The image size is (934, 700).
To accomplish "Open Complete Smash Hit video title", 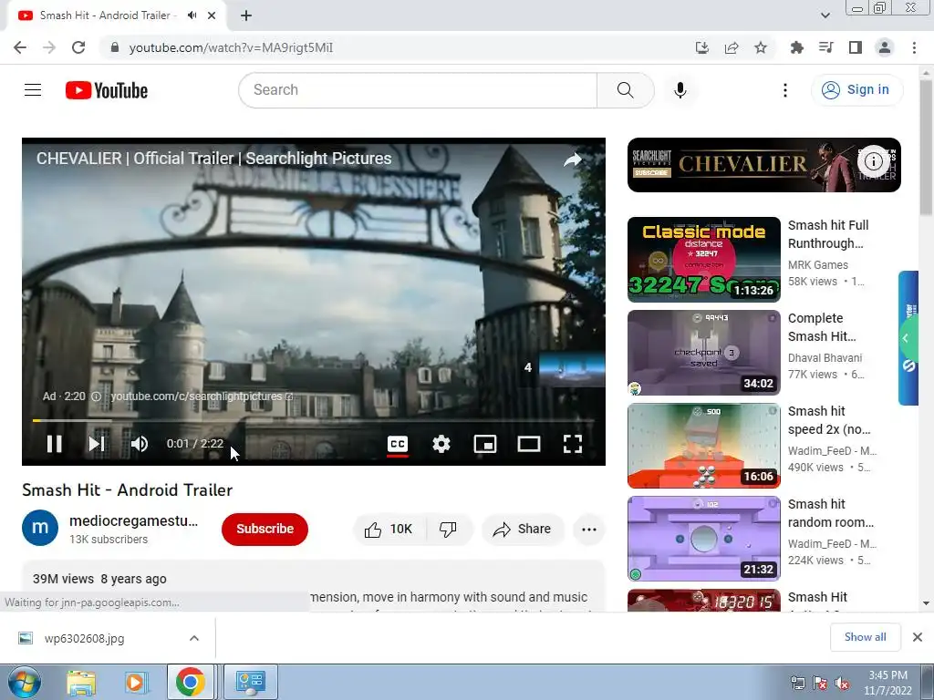I will [x=822, y=327].
